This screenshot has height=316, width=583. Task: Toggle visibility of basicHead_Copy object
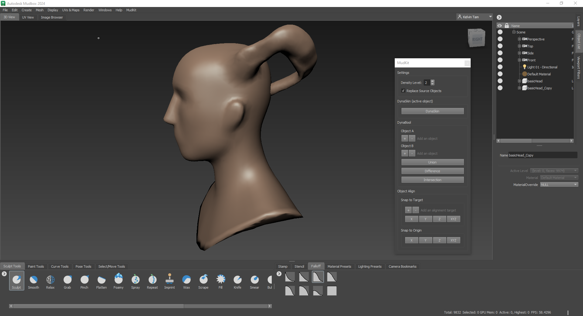[x=500, y=88]
